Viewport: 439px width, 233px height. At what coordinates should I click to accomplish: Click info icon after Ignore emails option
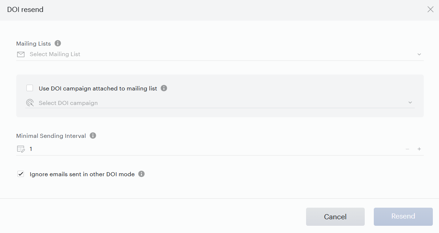coord(142,174)
